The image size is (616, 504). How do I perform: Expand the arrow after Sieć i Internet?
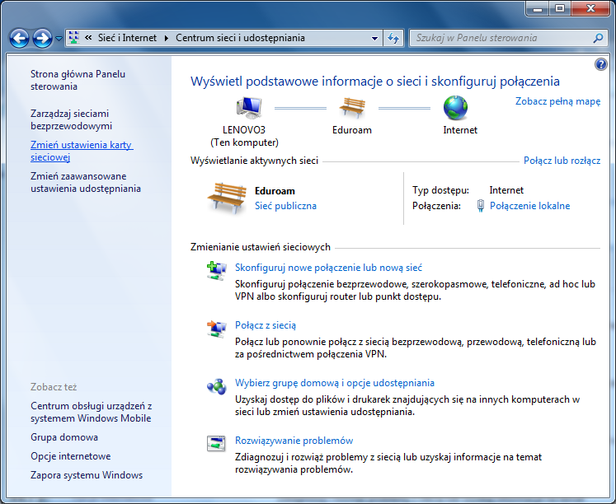(167, 38)
